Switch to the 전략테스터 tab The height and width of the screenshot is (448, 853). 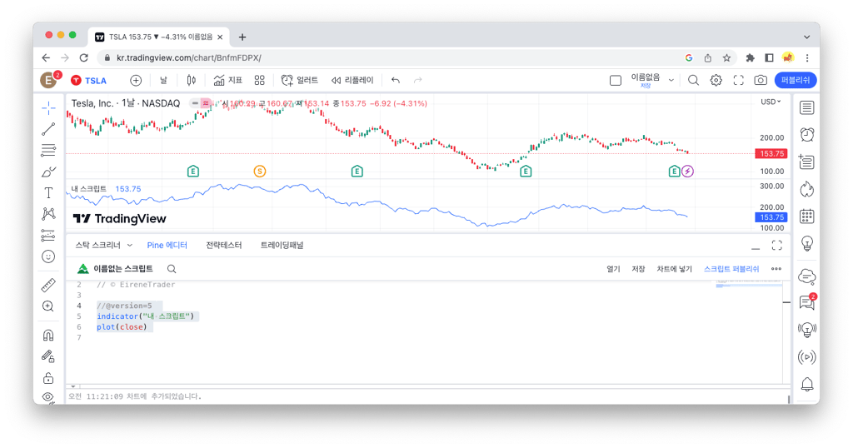pos(223,245)
